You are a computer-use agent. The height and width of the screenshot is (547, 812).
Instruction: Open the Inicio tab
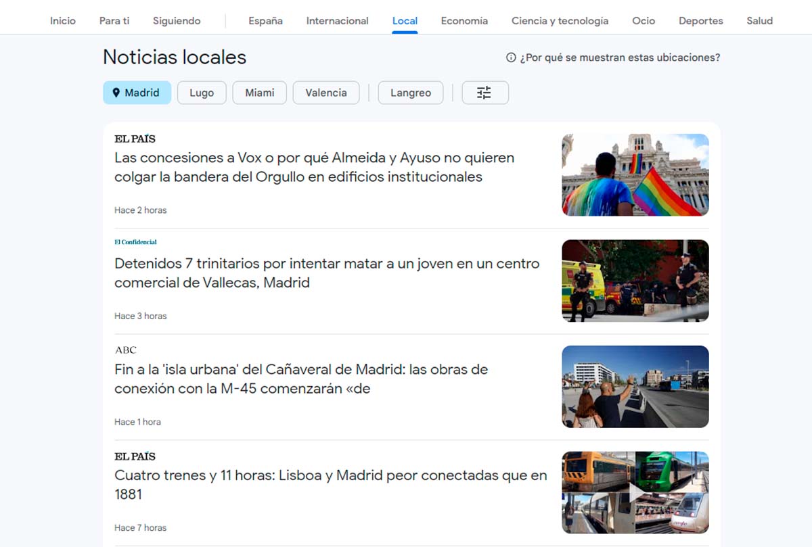[x=63, y=21]
